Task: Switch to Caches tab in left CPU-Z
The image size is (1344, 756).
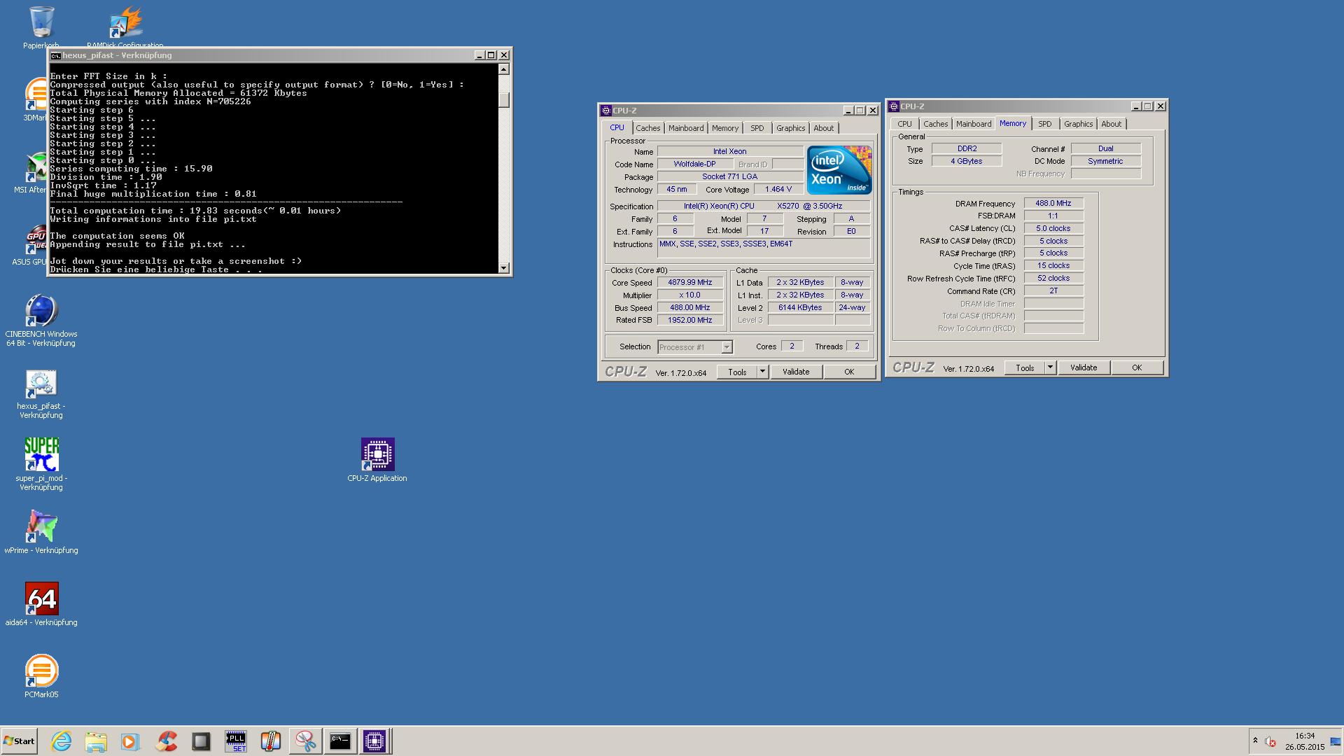Action: coord(648,128)
